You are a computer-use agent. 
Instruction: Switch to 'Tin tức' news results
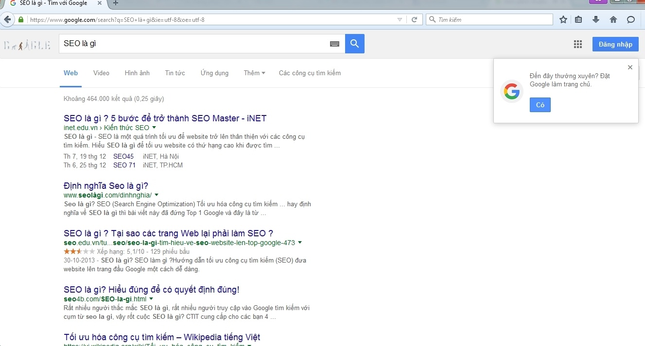pyautogui.click(x=175, y=73)
